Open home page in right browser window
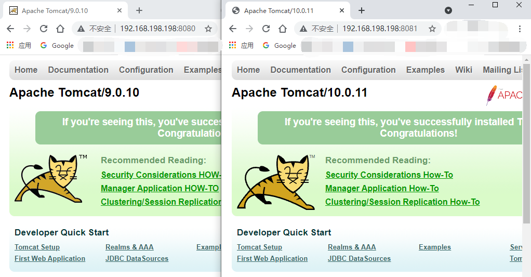The image size is (531, 277). click(x=283, y=29)
